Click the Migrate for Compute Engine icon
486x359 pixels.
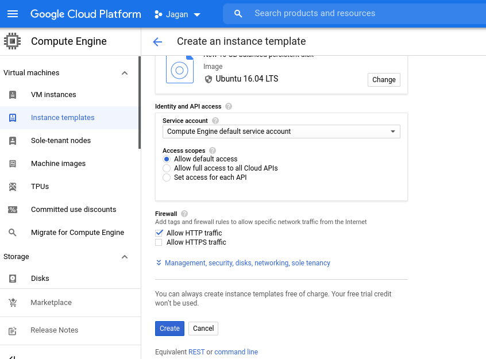[13, 233]
